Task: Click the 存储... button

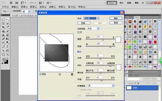Action: pos(84,23)
